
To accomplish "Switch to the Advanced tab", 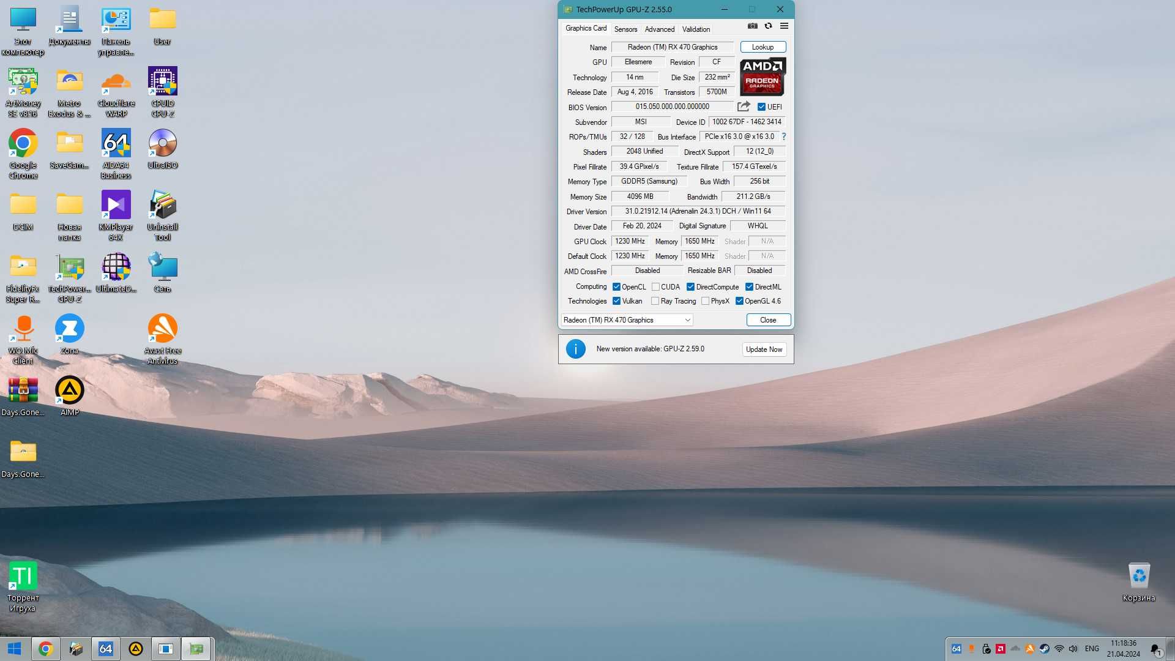I will coord(660,29).
